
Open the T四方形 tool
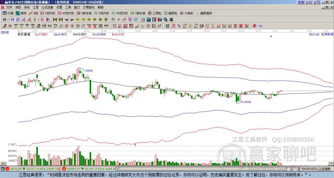(102, 13)
